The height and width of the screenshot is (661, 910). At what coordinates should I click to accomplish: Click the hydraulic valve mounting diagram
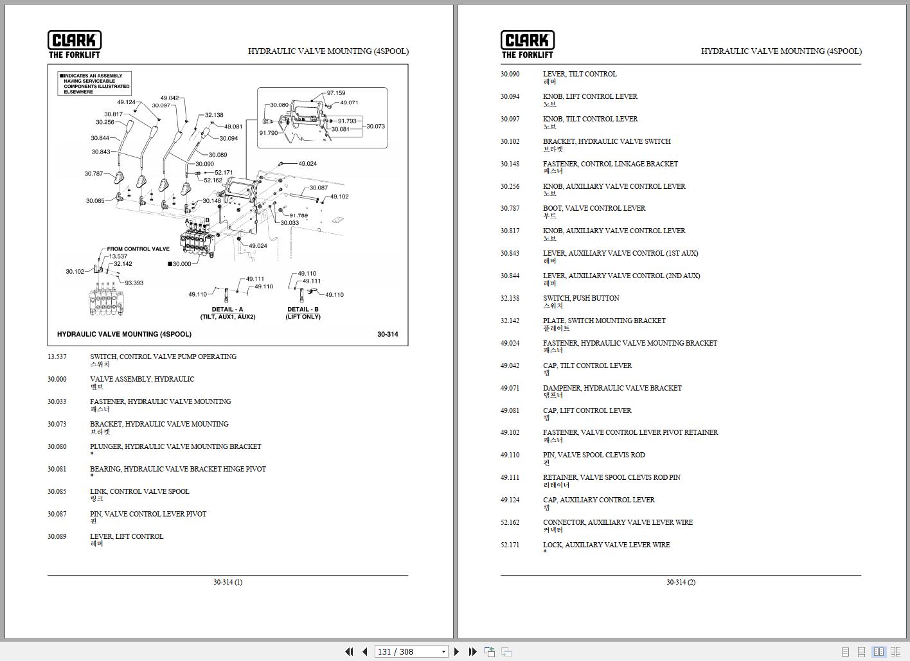pos(227,205)
